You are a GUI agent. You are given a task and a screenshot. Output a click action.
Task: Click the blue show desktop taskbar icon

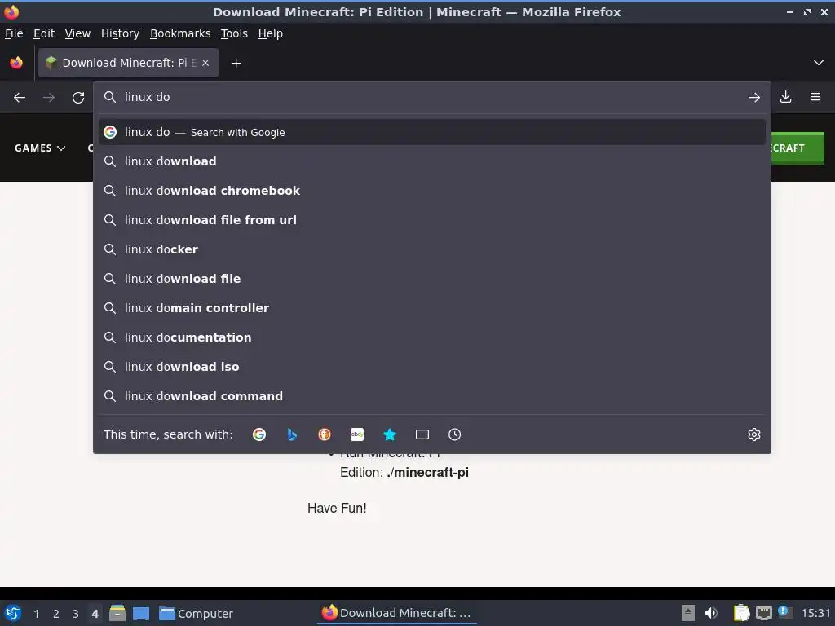[x=141, y=614]
